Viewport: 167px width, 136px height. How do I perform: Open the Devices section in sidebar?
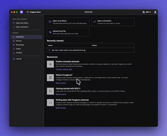click(x=26, y=41)
